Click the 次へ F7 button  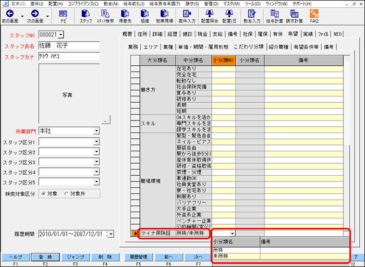[198, 257]
